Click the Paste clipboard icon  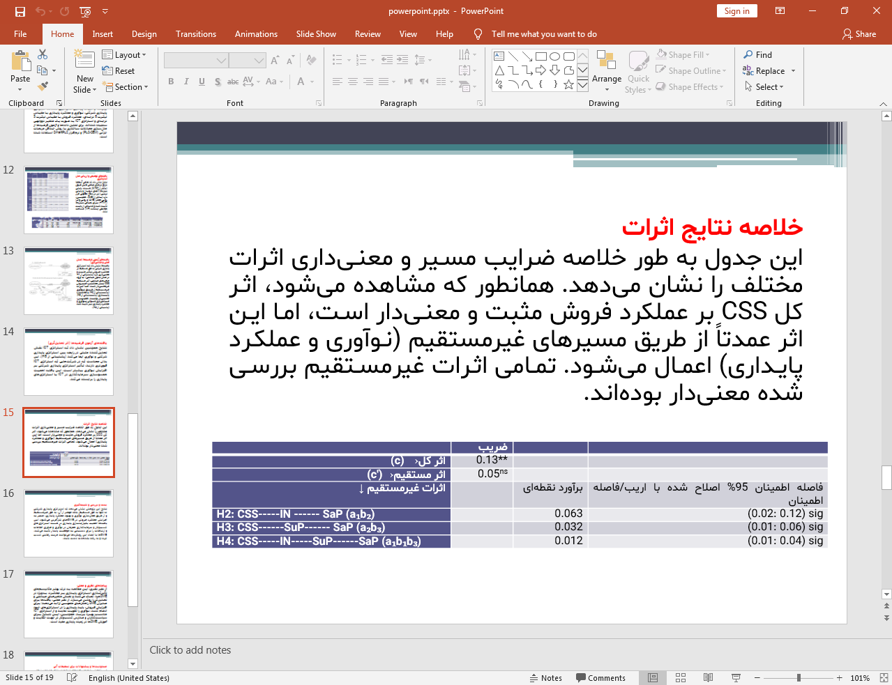[20, 61]
